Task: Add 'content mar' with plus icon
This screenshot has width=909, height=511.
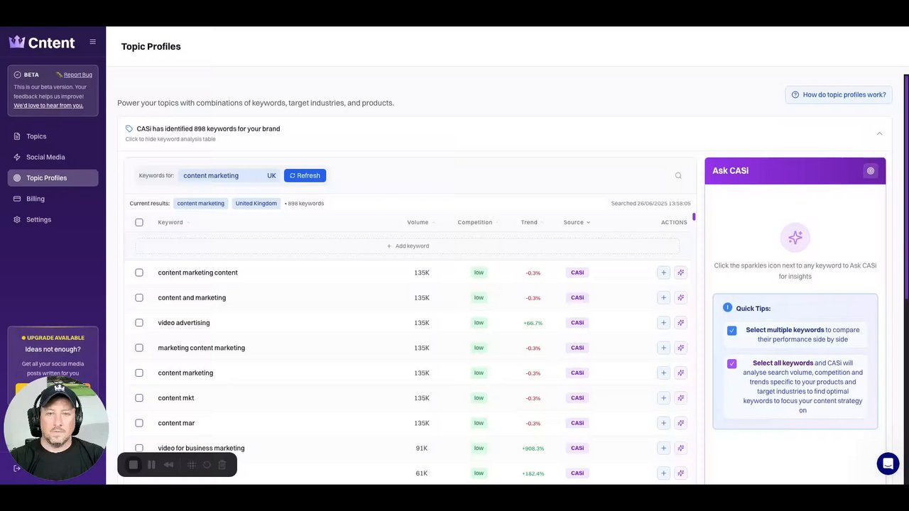Action: pyautogui.click(x=663, y=423)
